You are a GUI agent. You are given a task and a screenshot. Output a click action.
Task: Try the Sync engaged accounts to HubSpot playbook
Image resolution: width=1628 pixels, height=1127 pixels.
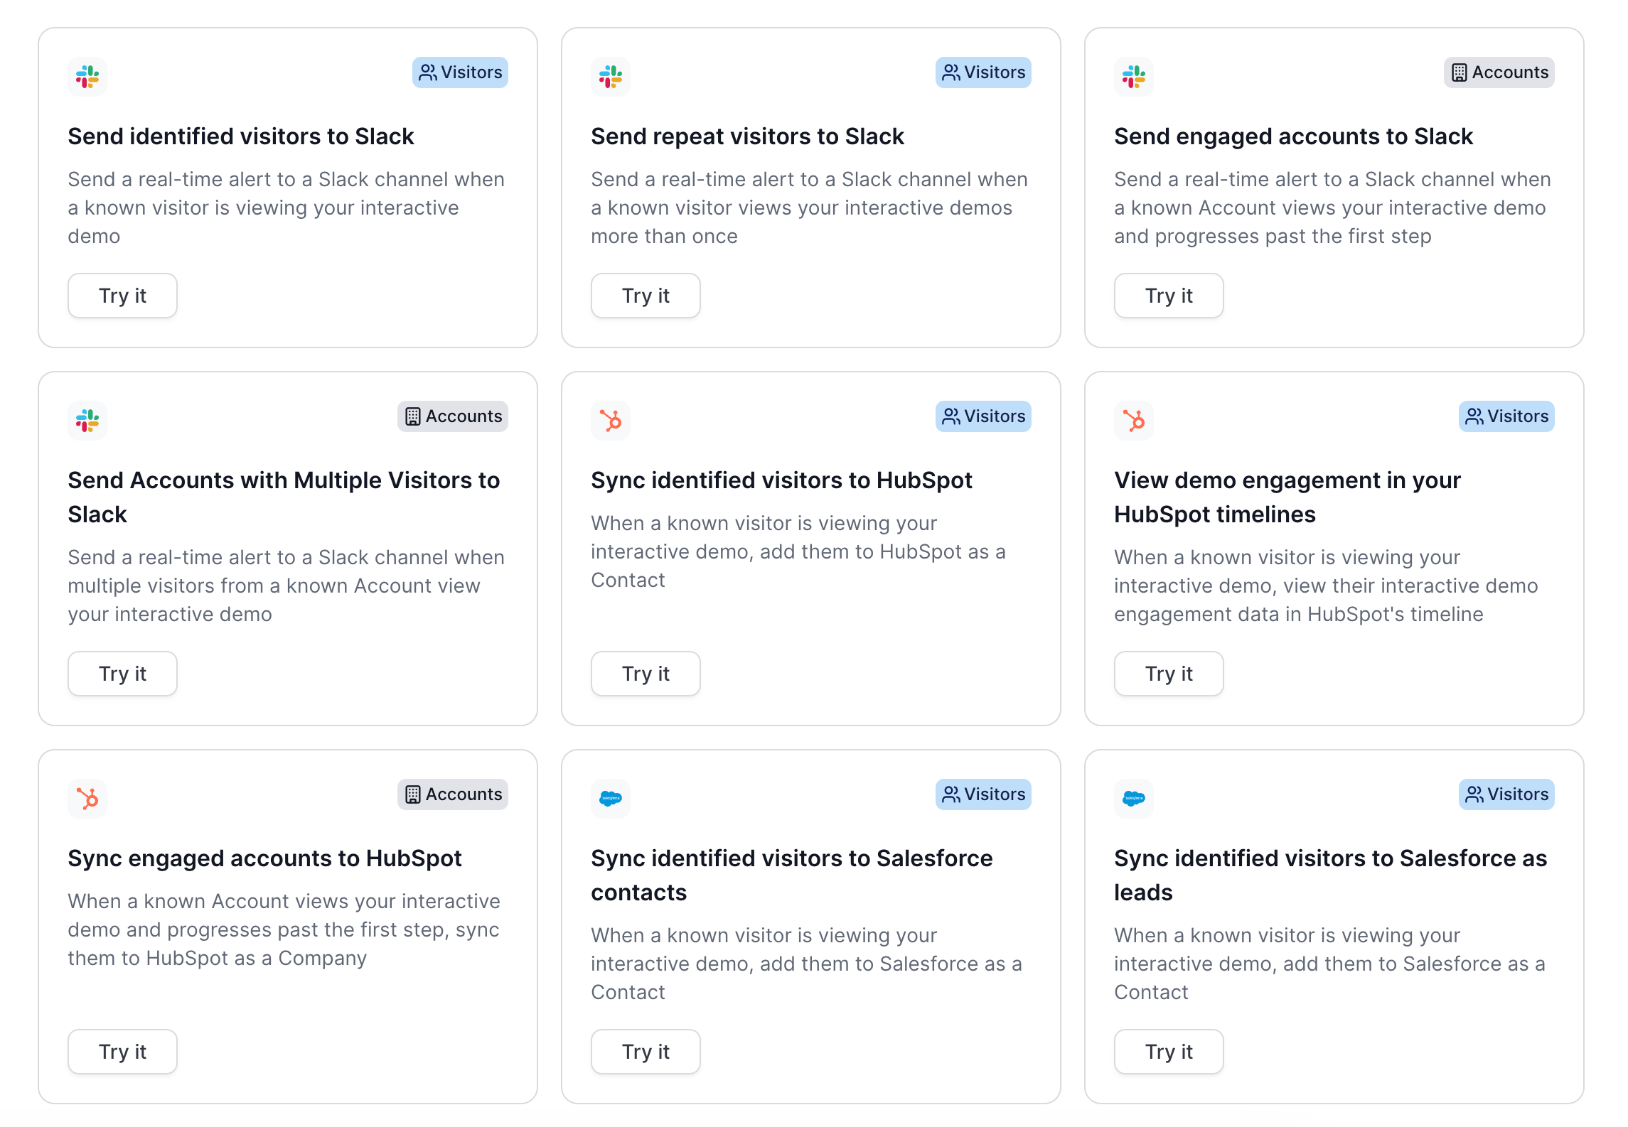tap(122, 1052)
